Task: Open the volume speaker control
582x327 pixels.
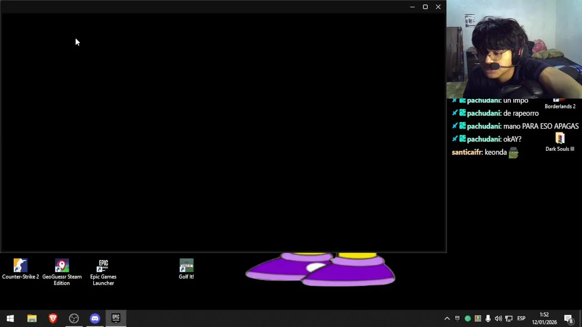Action: 498,318
